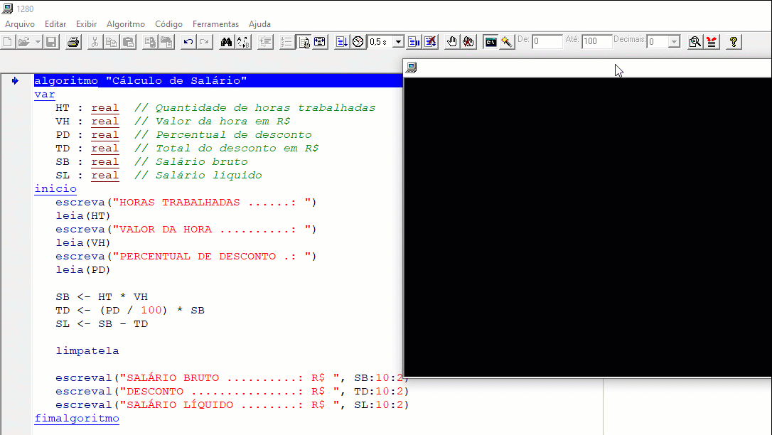Image resolution: width=772 pixels, height=435 pixels.
Task: Click the random values wand icon
Action: (x=507, y=42)
